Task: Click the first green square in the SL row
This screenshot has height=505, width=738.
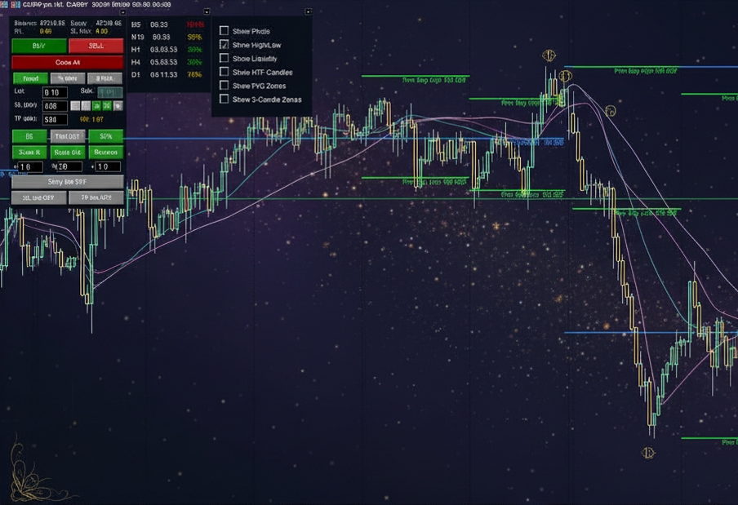Action: tap(96, 105)
